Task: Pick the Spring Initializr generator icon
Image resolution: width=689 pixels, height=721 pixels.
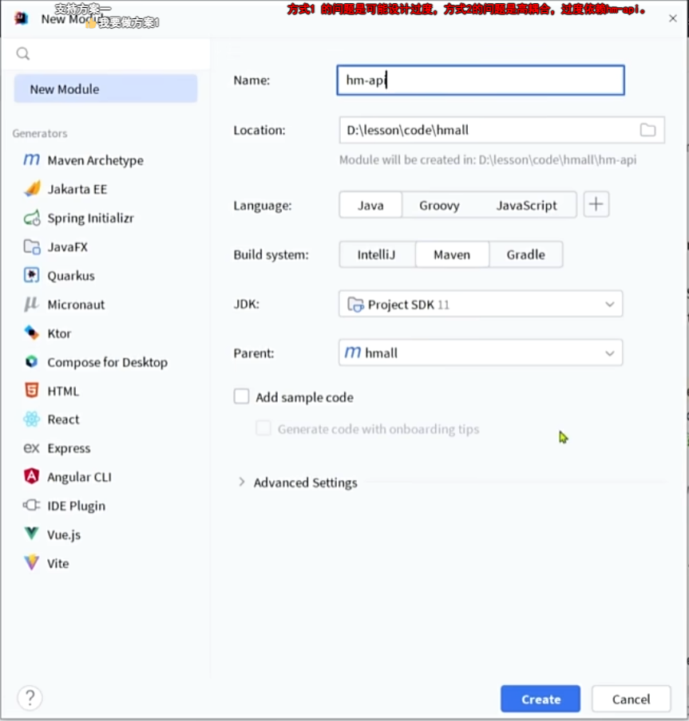Action: pyautogui.click(x=32, y=218)
